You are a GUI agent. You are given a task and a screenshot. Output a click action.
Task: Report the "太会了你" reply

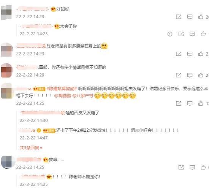click(170, 34)
